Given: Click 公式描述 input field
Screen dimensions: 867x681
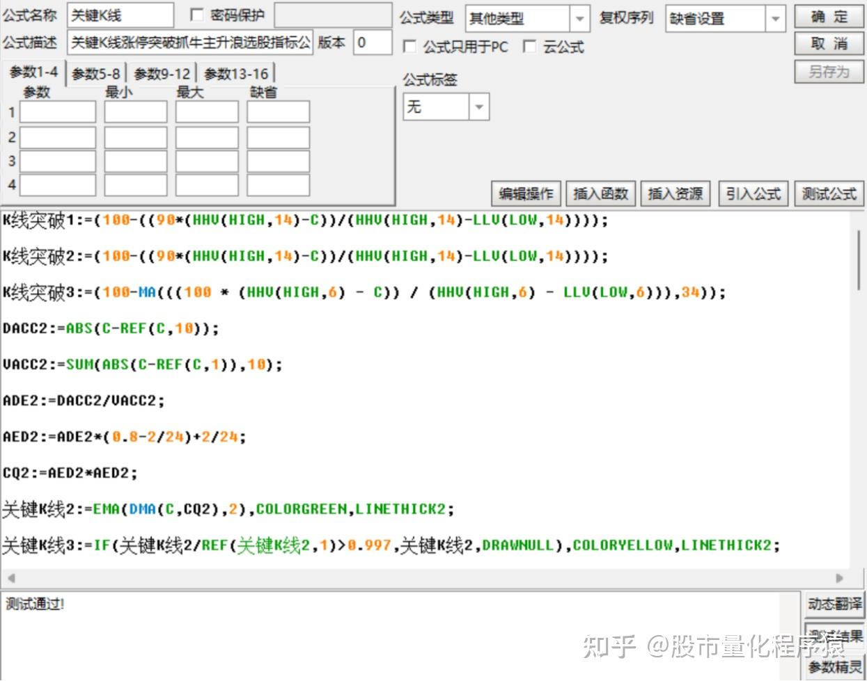Looking at the screenshot, I should (x=190, y=42).
